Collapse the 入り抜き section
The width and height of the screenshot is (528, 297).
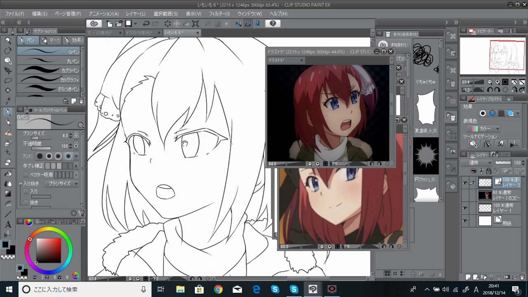(21, 184)
